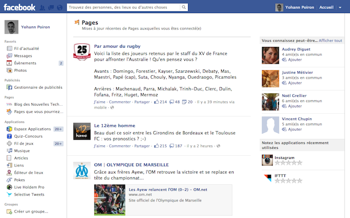The image size is (350, 218).
Task: Click Par amour du rugby logo thumbnail
Action: click(x=82, y=52)
